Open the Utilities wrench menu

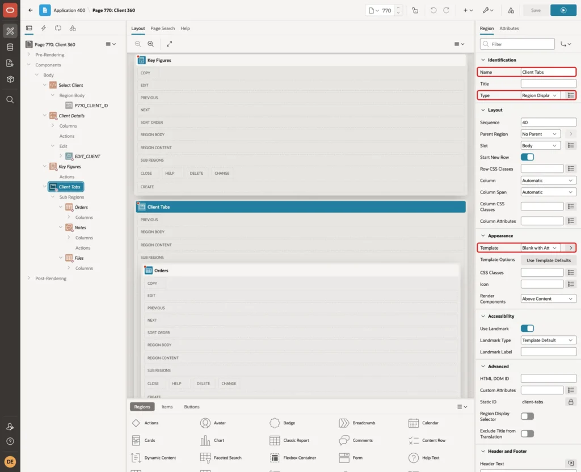[487, 10]
